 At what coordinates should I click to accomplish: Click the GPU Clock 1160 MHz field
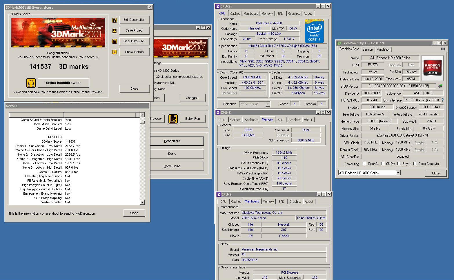coord(371,143)
